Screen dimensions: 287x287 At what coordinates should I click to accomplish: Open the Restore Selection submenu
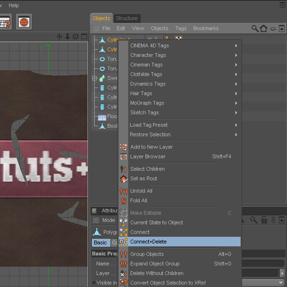click(179, 134)
